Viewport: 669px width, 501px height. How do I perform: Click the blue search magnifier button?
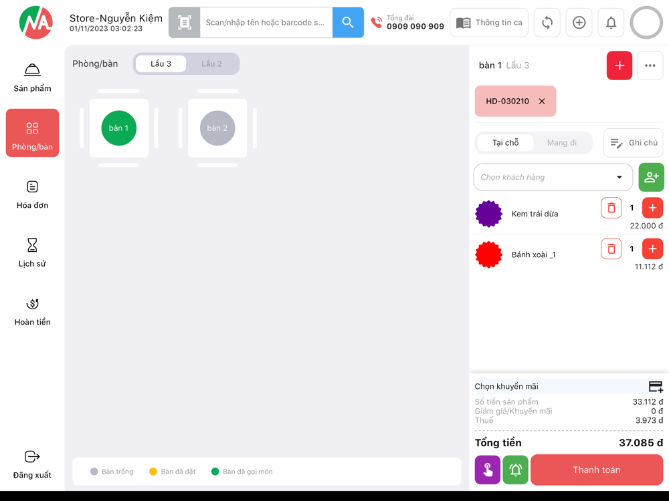(x=348, y=23)
